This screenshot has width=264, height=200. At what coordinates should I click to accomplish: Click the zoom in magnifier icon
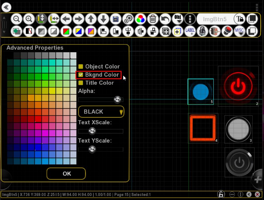click(x=29, y=19)
